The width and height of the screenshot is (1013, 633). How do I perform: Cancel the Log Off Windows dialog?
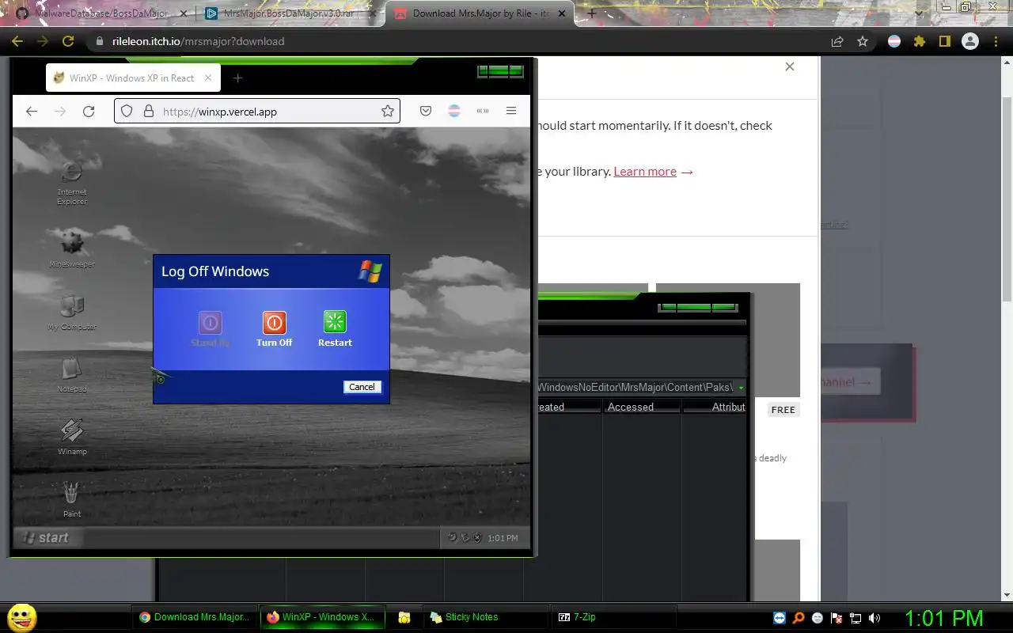pyautogui.click(x=362, y=387)
